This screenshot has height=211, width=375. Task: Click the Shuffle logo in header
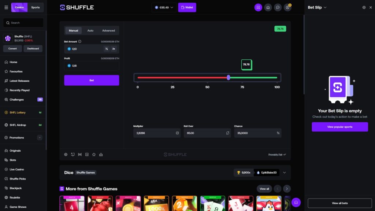77,7
